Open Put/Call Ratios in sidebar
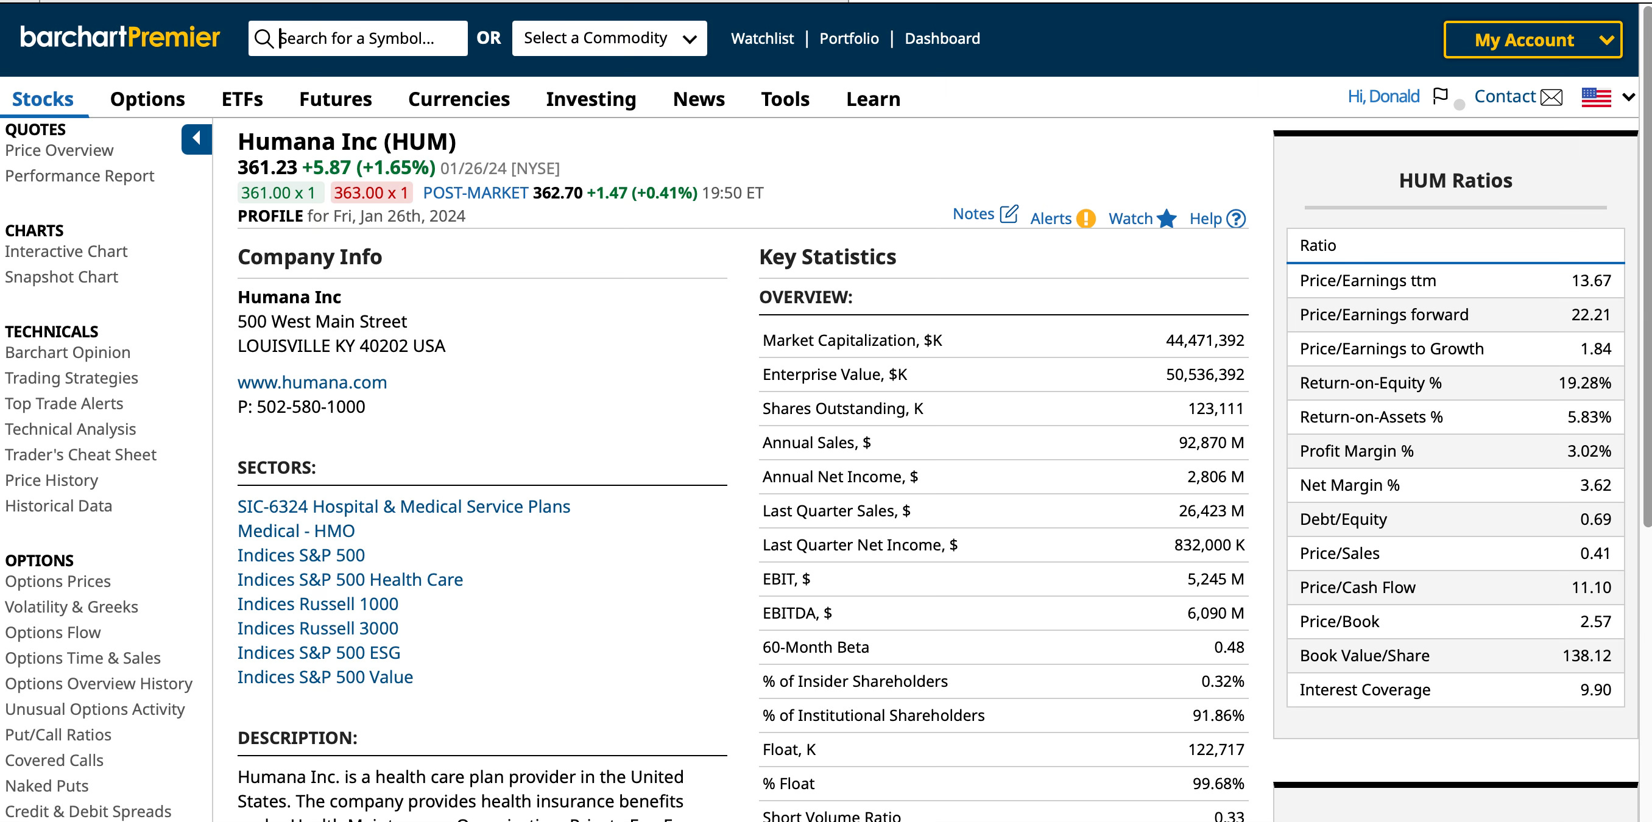Viewport: 1652px width, 822px height. (58, 736)
